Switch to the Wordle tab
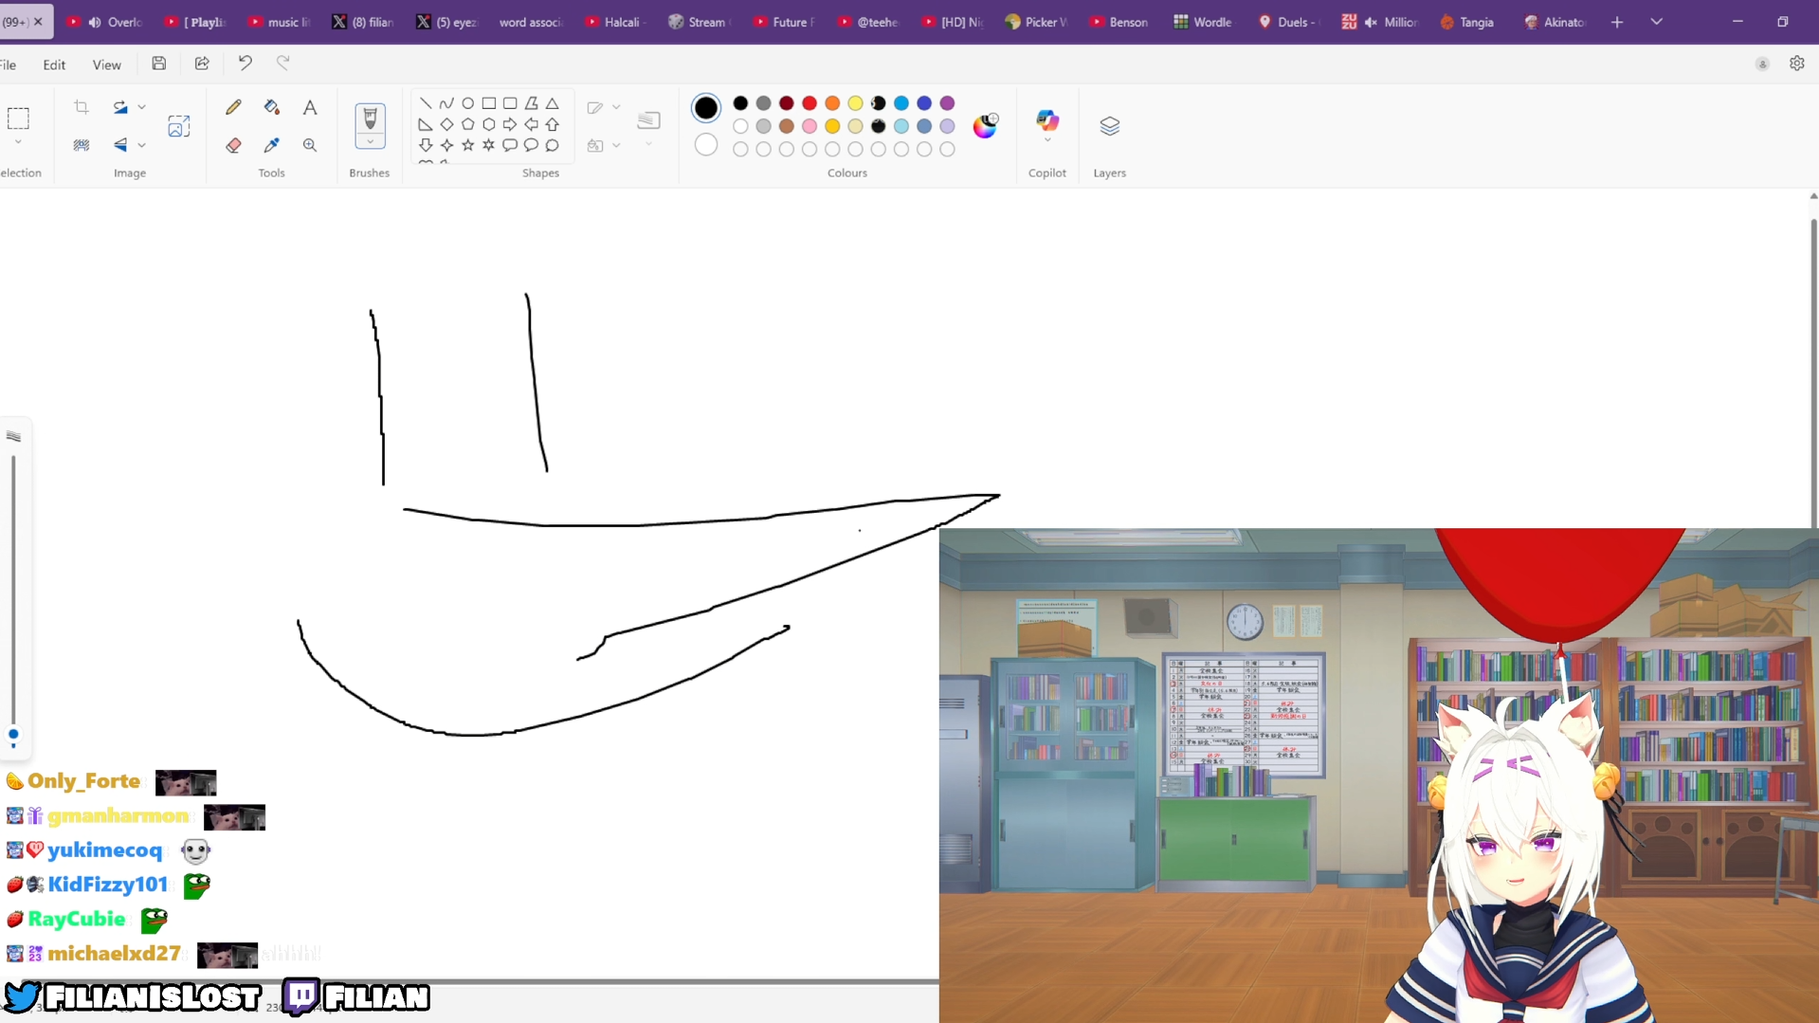This screenshot has width=1819, height=1023. point(1203,22)
